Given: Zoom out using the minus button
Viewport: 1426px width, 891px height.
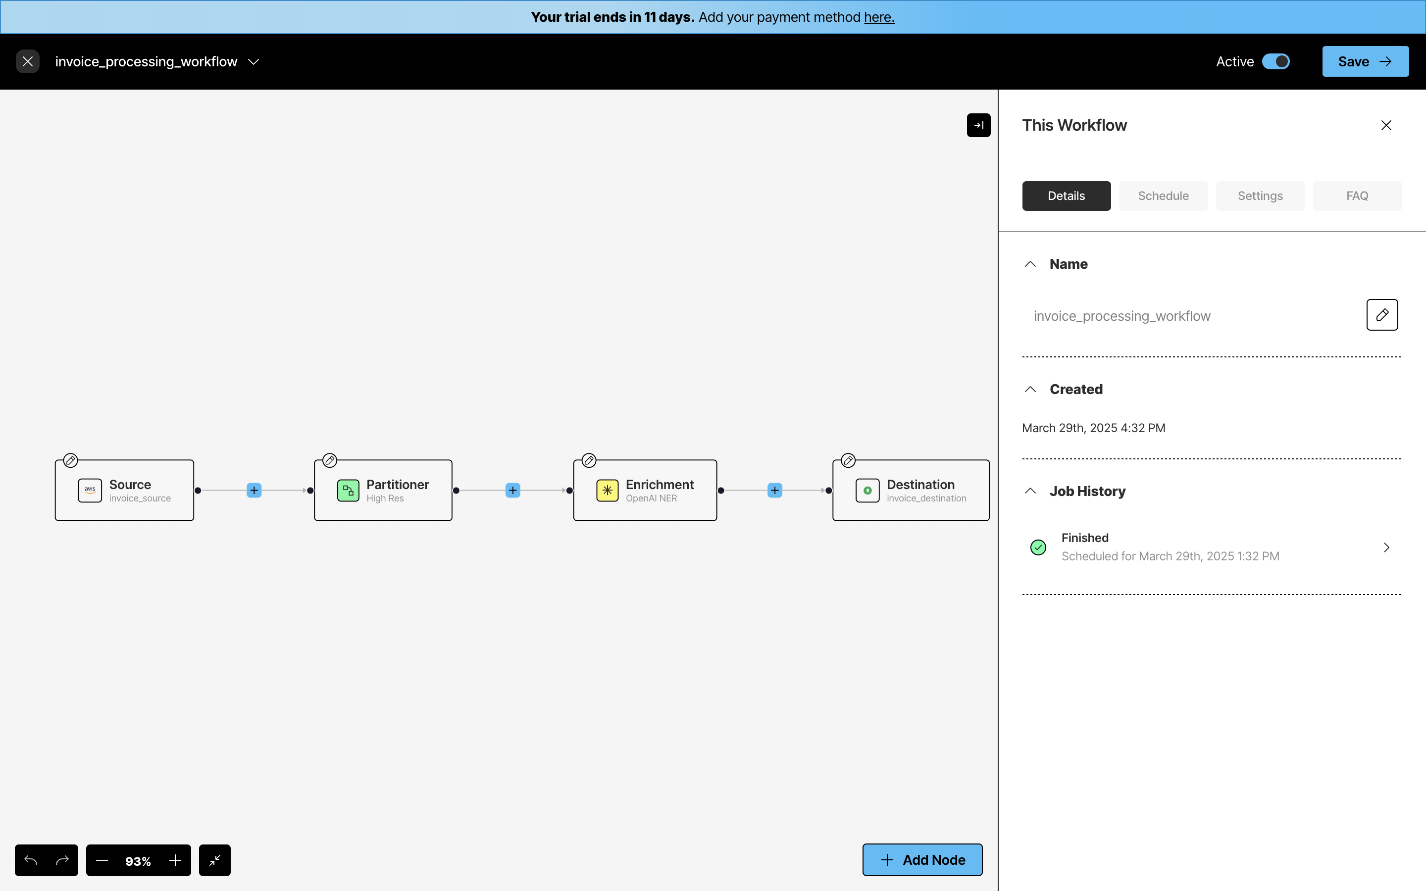Looking at the screenshot, I should coord(102,860).
